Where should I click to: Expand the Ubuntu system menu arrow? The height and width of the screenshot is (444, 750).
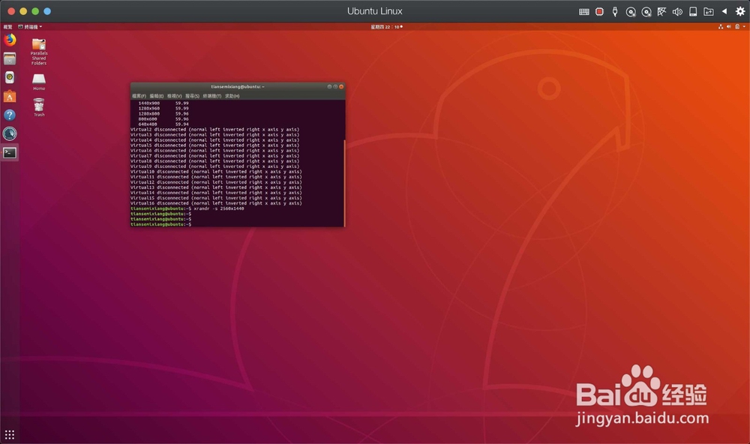click(744, 27)
